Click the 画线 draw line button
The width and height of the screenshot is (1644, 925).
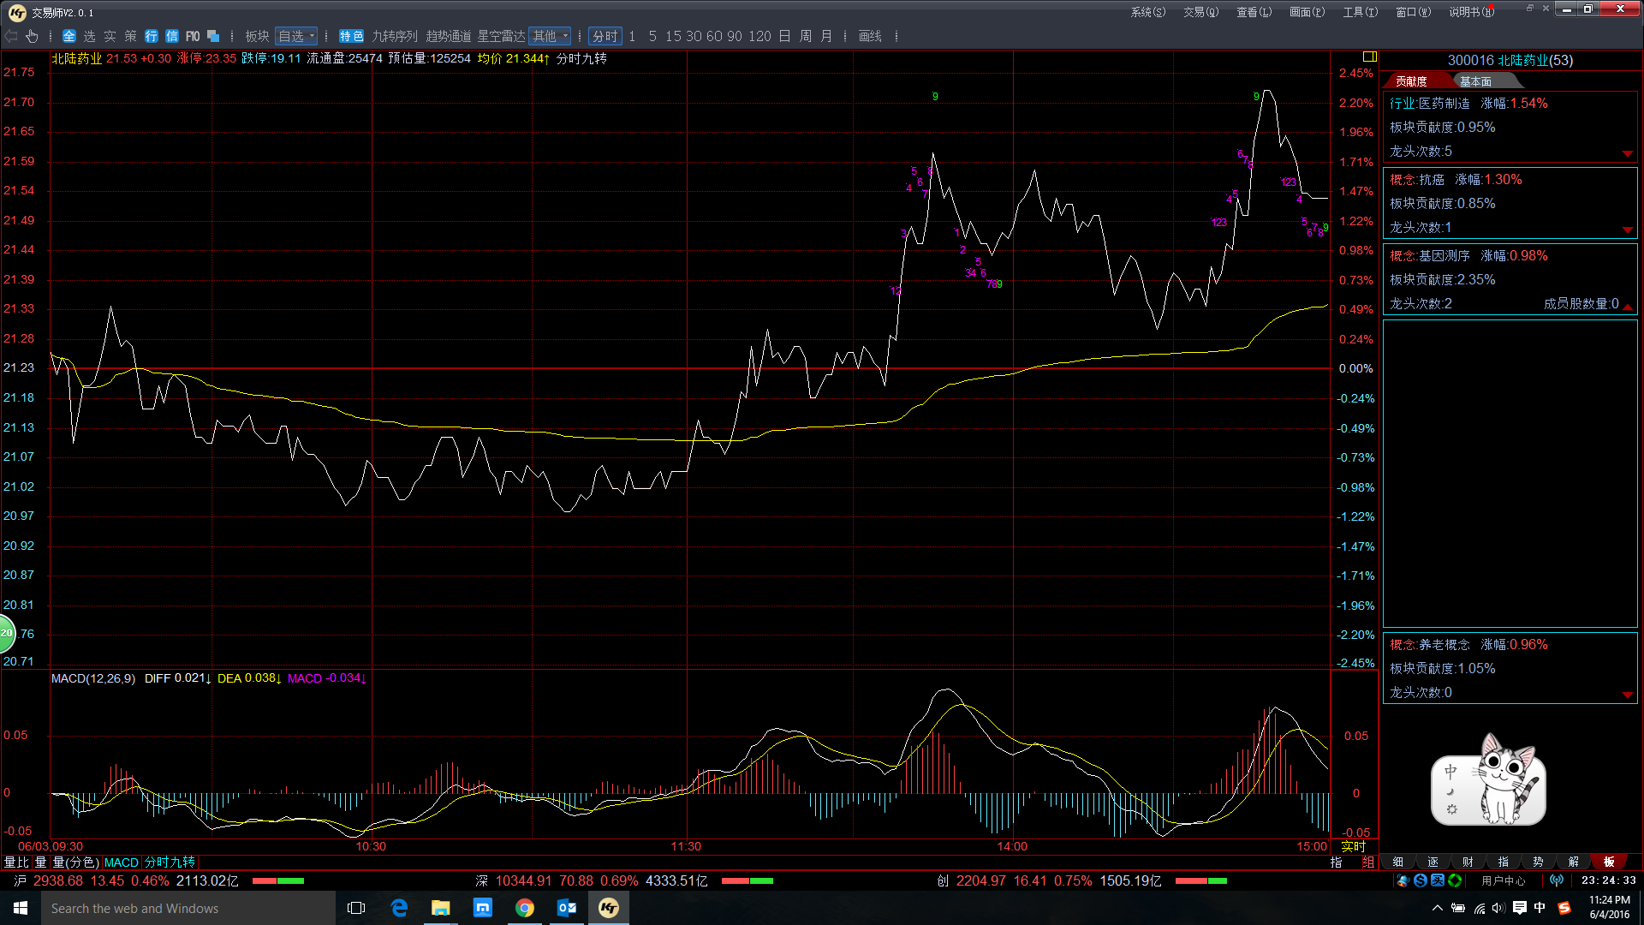[870, 36]
